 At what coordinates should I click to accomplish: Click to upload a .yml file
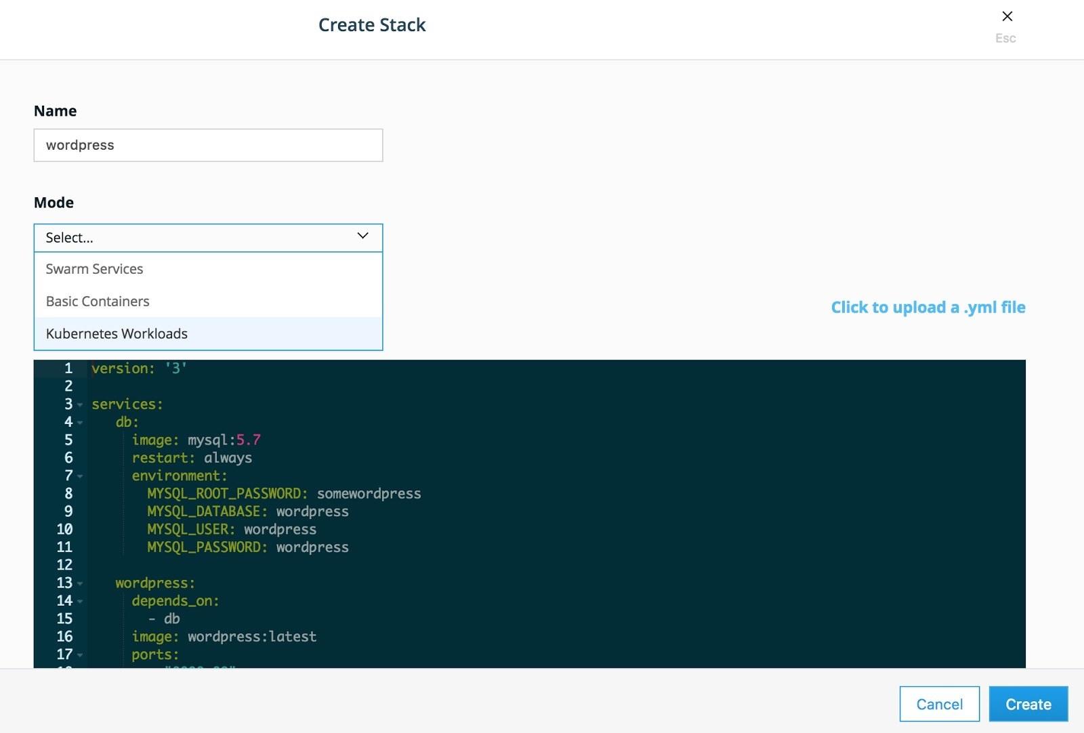coord(927,307)
